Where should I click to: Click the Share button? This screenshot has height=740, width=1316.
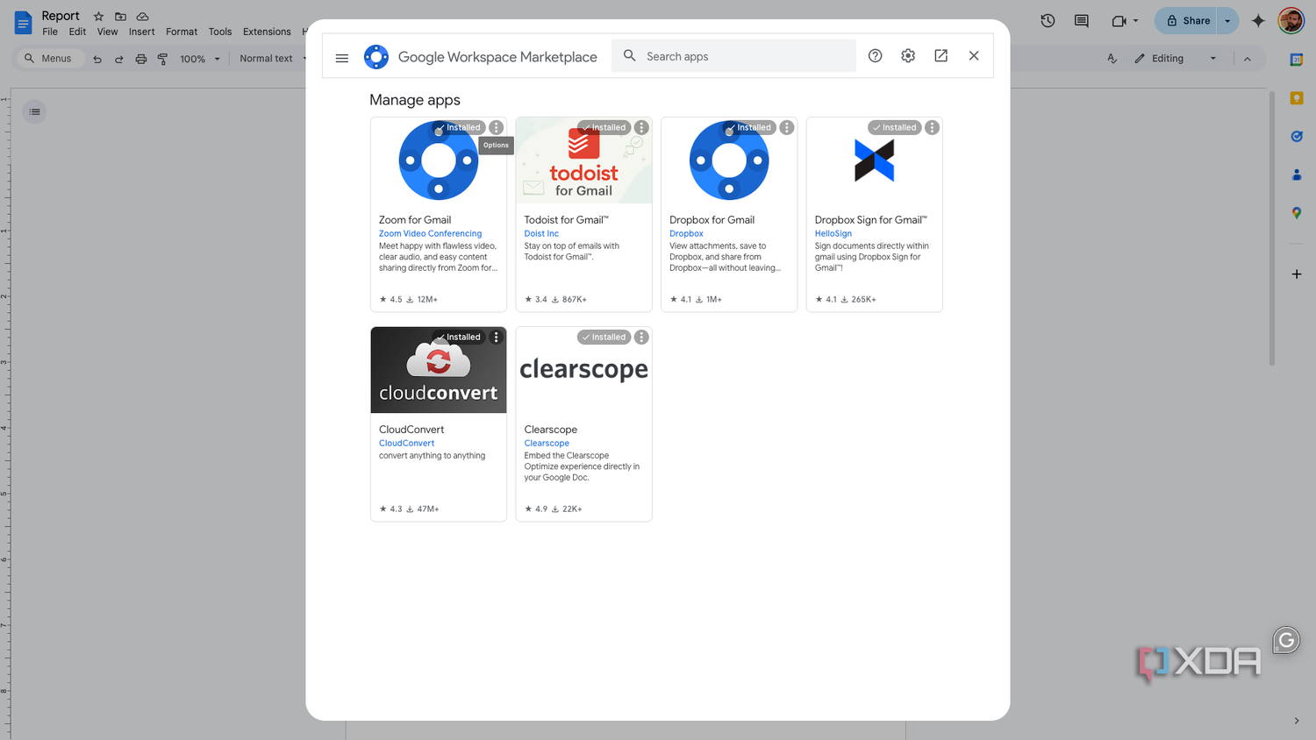[x=1186, y=21]
